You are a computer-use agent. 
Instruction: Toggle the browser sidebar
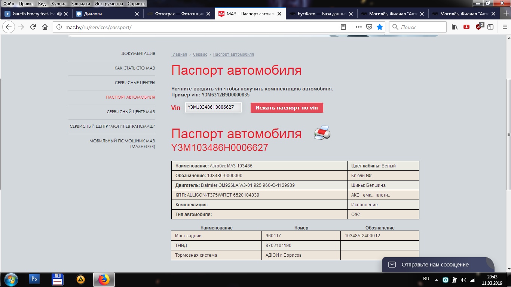pos(490,27)
